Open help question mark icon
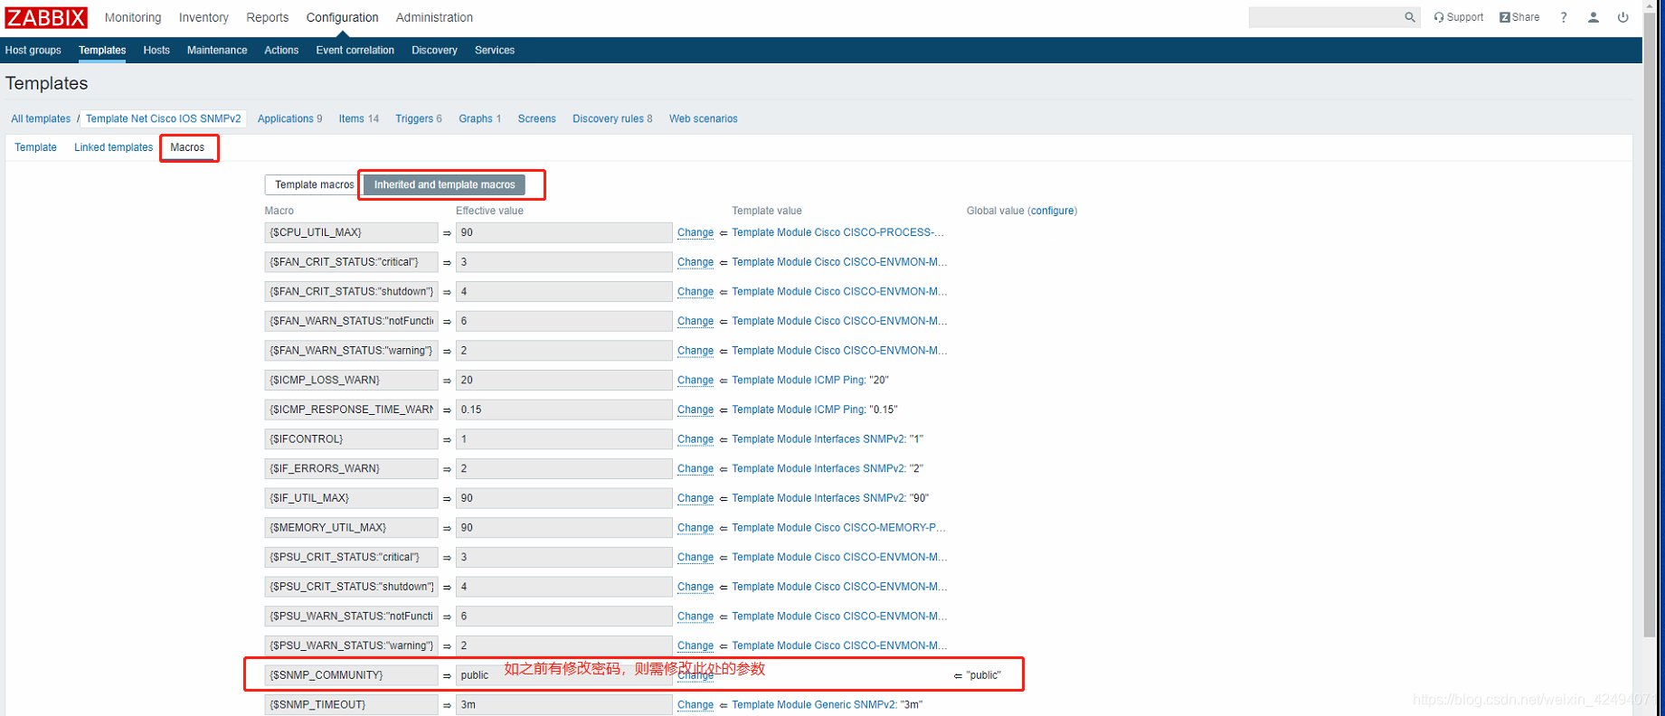1665x716 pixels. [1564, 17]
